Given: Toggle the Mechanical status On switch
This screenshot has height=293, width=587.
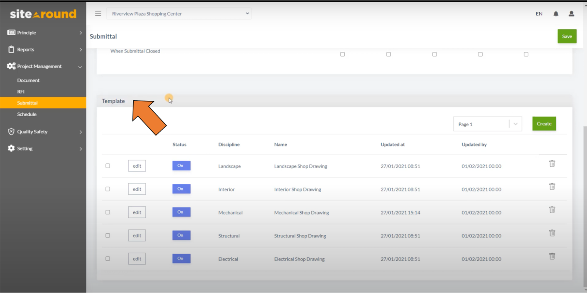Looking at the screenshot, I should point(182,212).
